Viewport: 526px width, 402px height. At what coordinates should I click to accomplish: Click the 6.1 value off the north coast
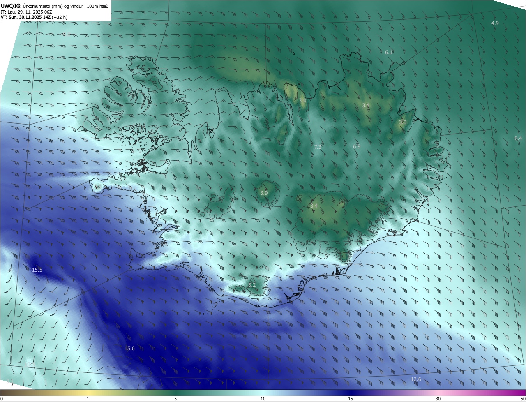click(389, 53)
